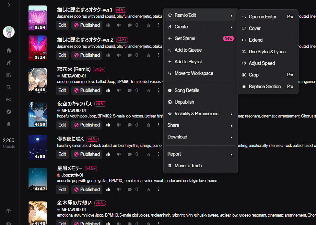
Task: Toggle like on 推しに課金するオタク-ver.1
Action: click(x=108, y=25)
